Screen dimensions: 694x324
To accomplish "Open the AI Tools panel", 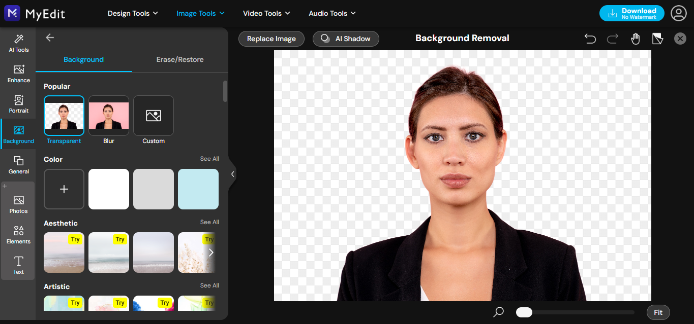I will 18,44.
